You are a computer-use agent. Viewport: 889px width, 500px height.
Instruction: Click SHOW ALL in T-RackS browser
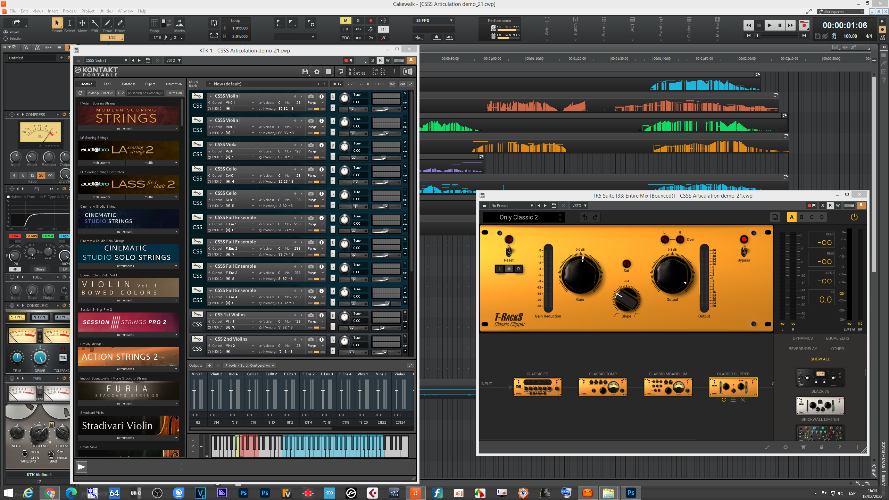coord(820,359)
